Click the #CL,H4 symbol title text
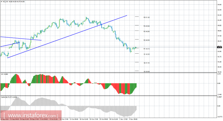223x121 pixels. (5, 2)
